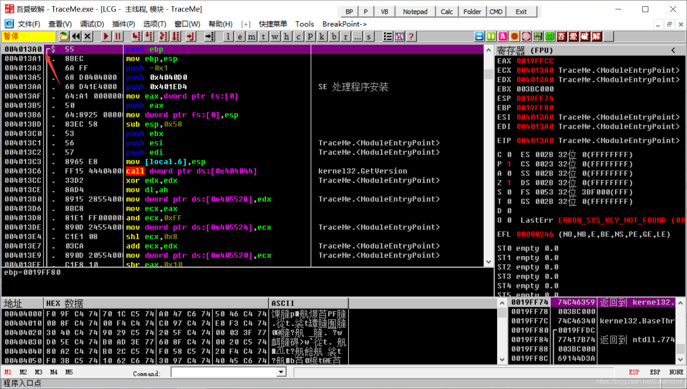
Task: Click into the Command input field
Action: click(x=224, y=372)
